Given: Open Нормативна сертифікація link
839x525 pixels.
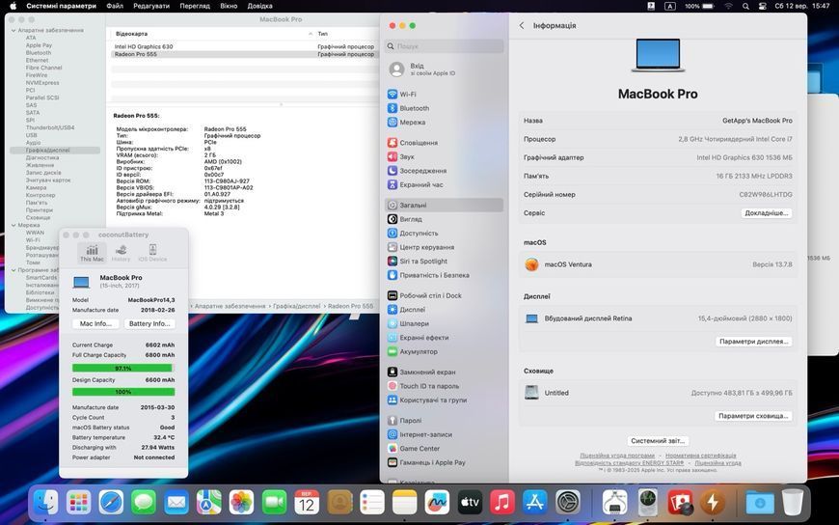Looking at the screenshot, I should 700,456.
